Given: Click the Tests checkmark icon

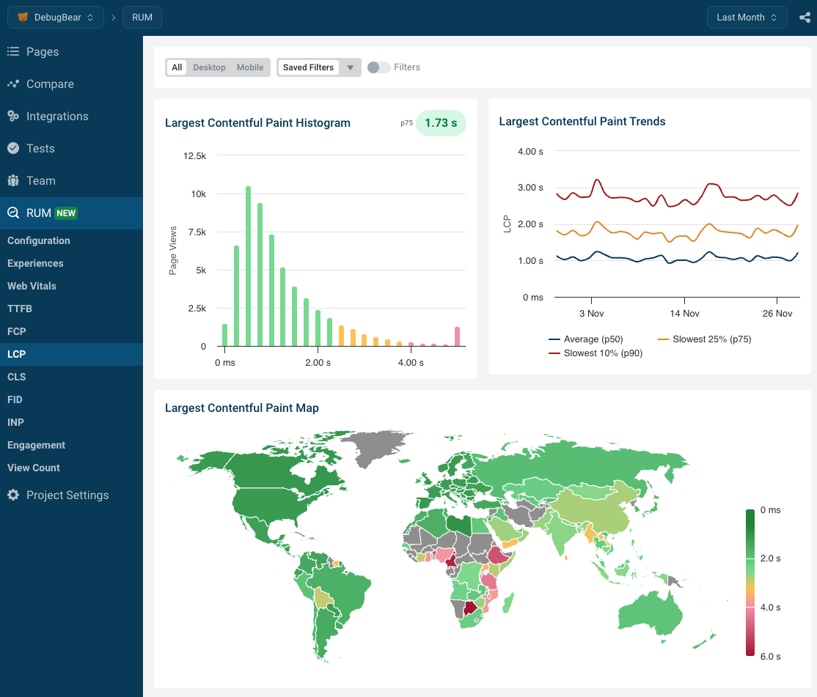Looking at the screenshot, I should pyautogui.click(x=13, y=148).
